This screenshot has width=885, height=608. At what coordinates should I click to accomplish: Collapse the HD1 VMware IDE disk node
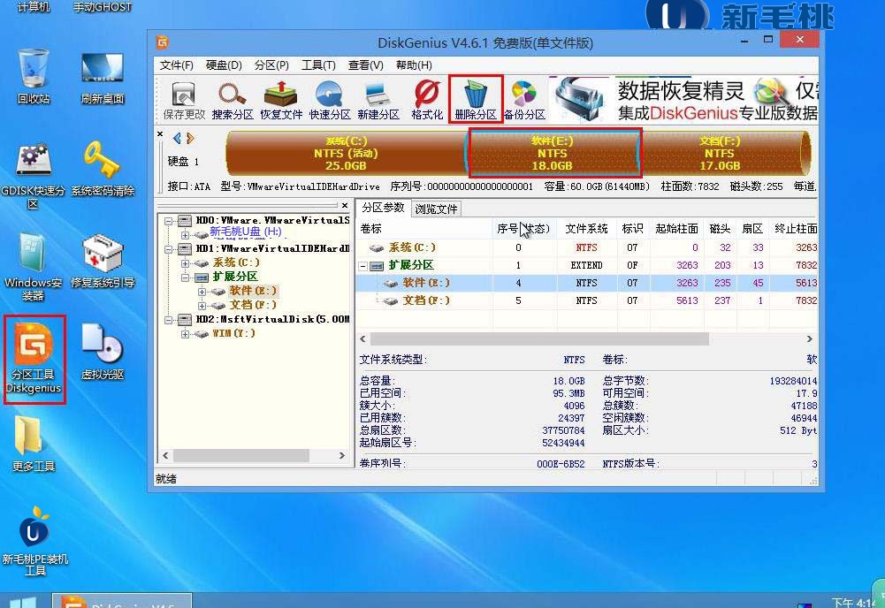168,248
